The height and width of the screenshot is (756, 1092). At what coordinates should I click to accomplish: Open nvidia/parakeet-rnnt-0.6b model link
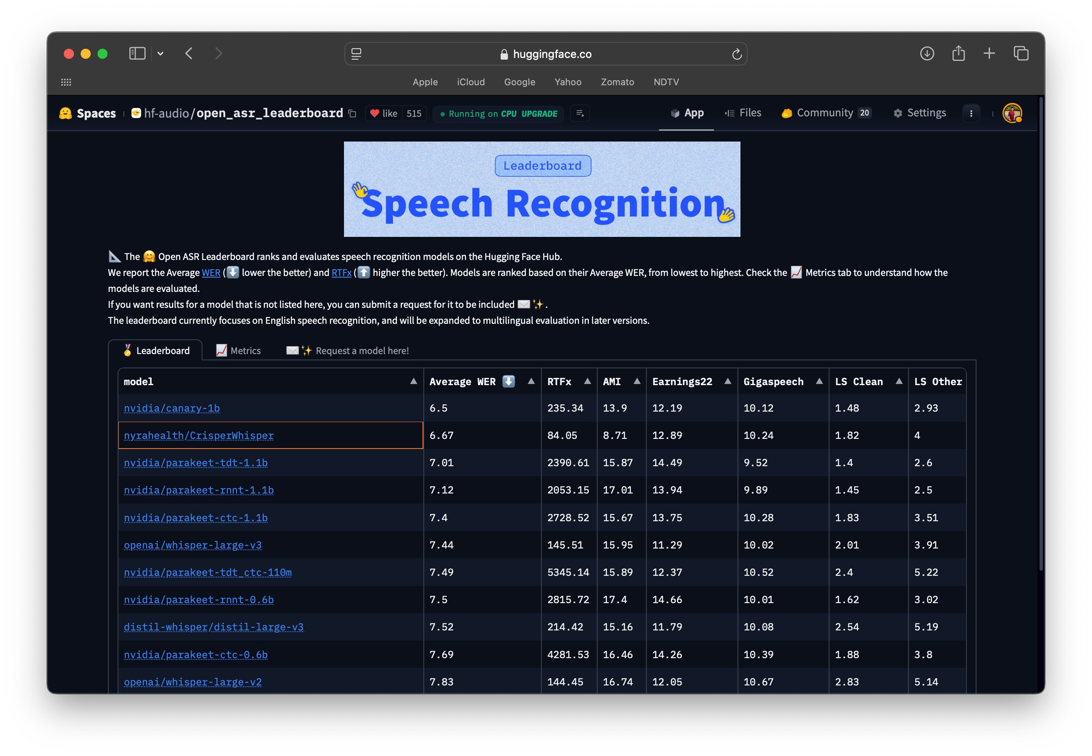click(198, 600)
